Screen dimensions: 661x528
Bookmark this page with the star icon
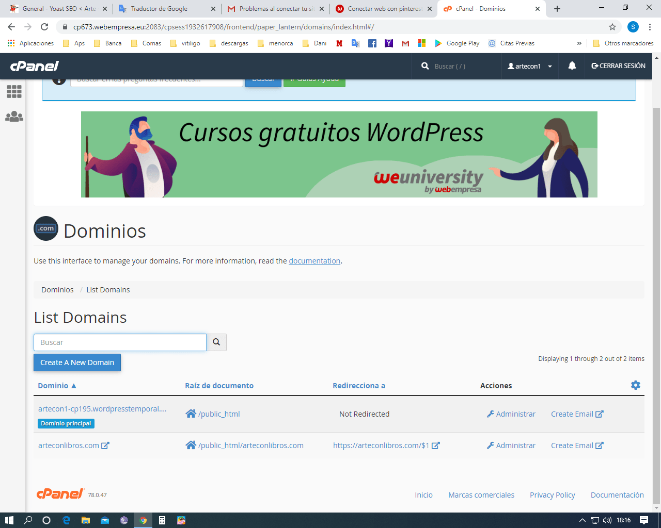[x=612, y=27]
